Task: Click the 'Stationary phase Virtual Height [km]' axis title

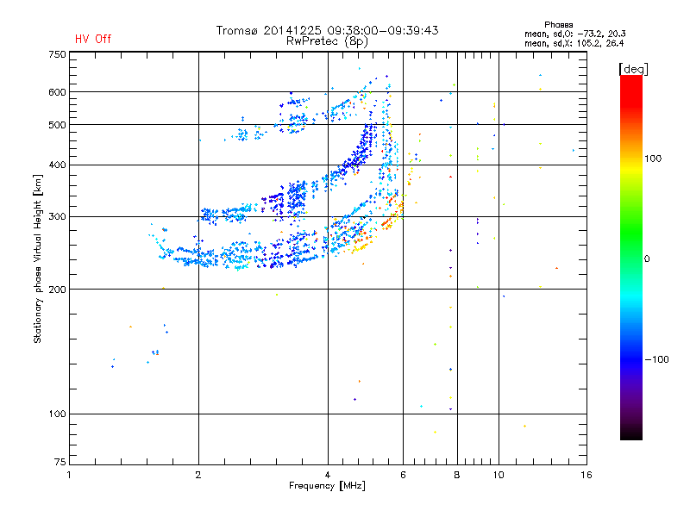Action: [x=38, y=258]
